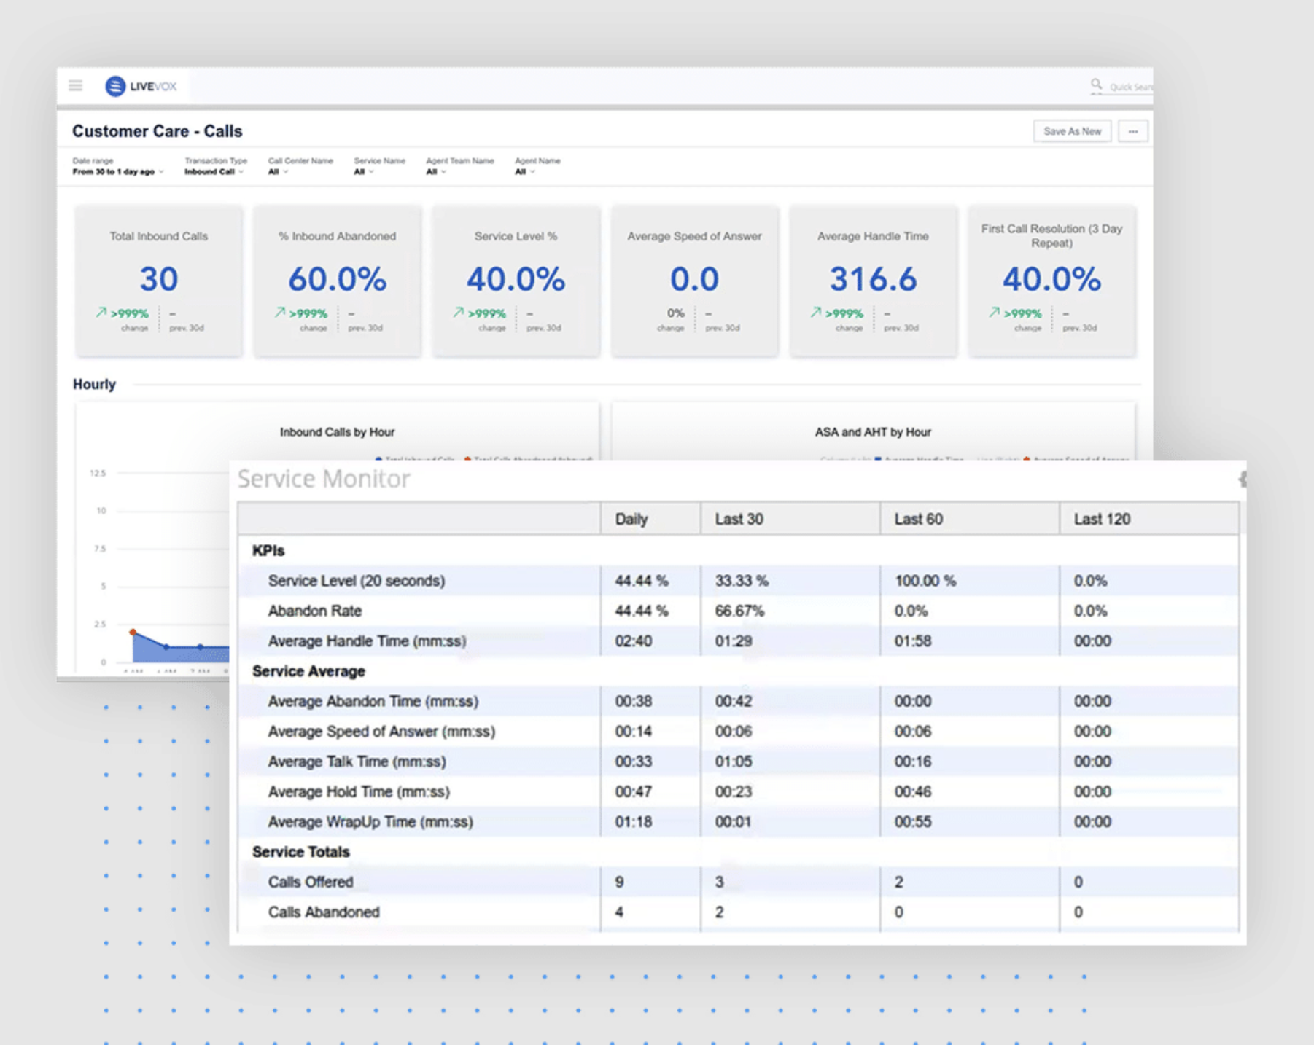The height and width of the screenshot is (1045, 1314).
Task: Open the Service Name filter dropdown
Action: tap(364, 172)
